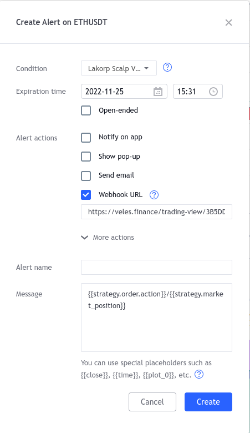The image size is (250, 433).
Task: Click the clock icon in time field
Action: 213,92
